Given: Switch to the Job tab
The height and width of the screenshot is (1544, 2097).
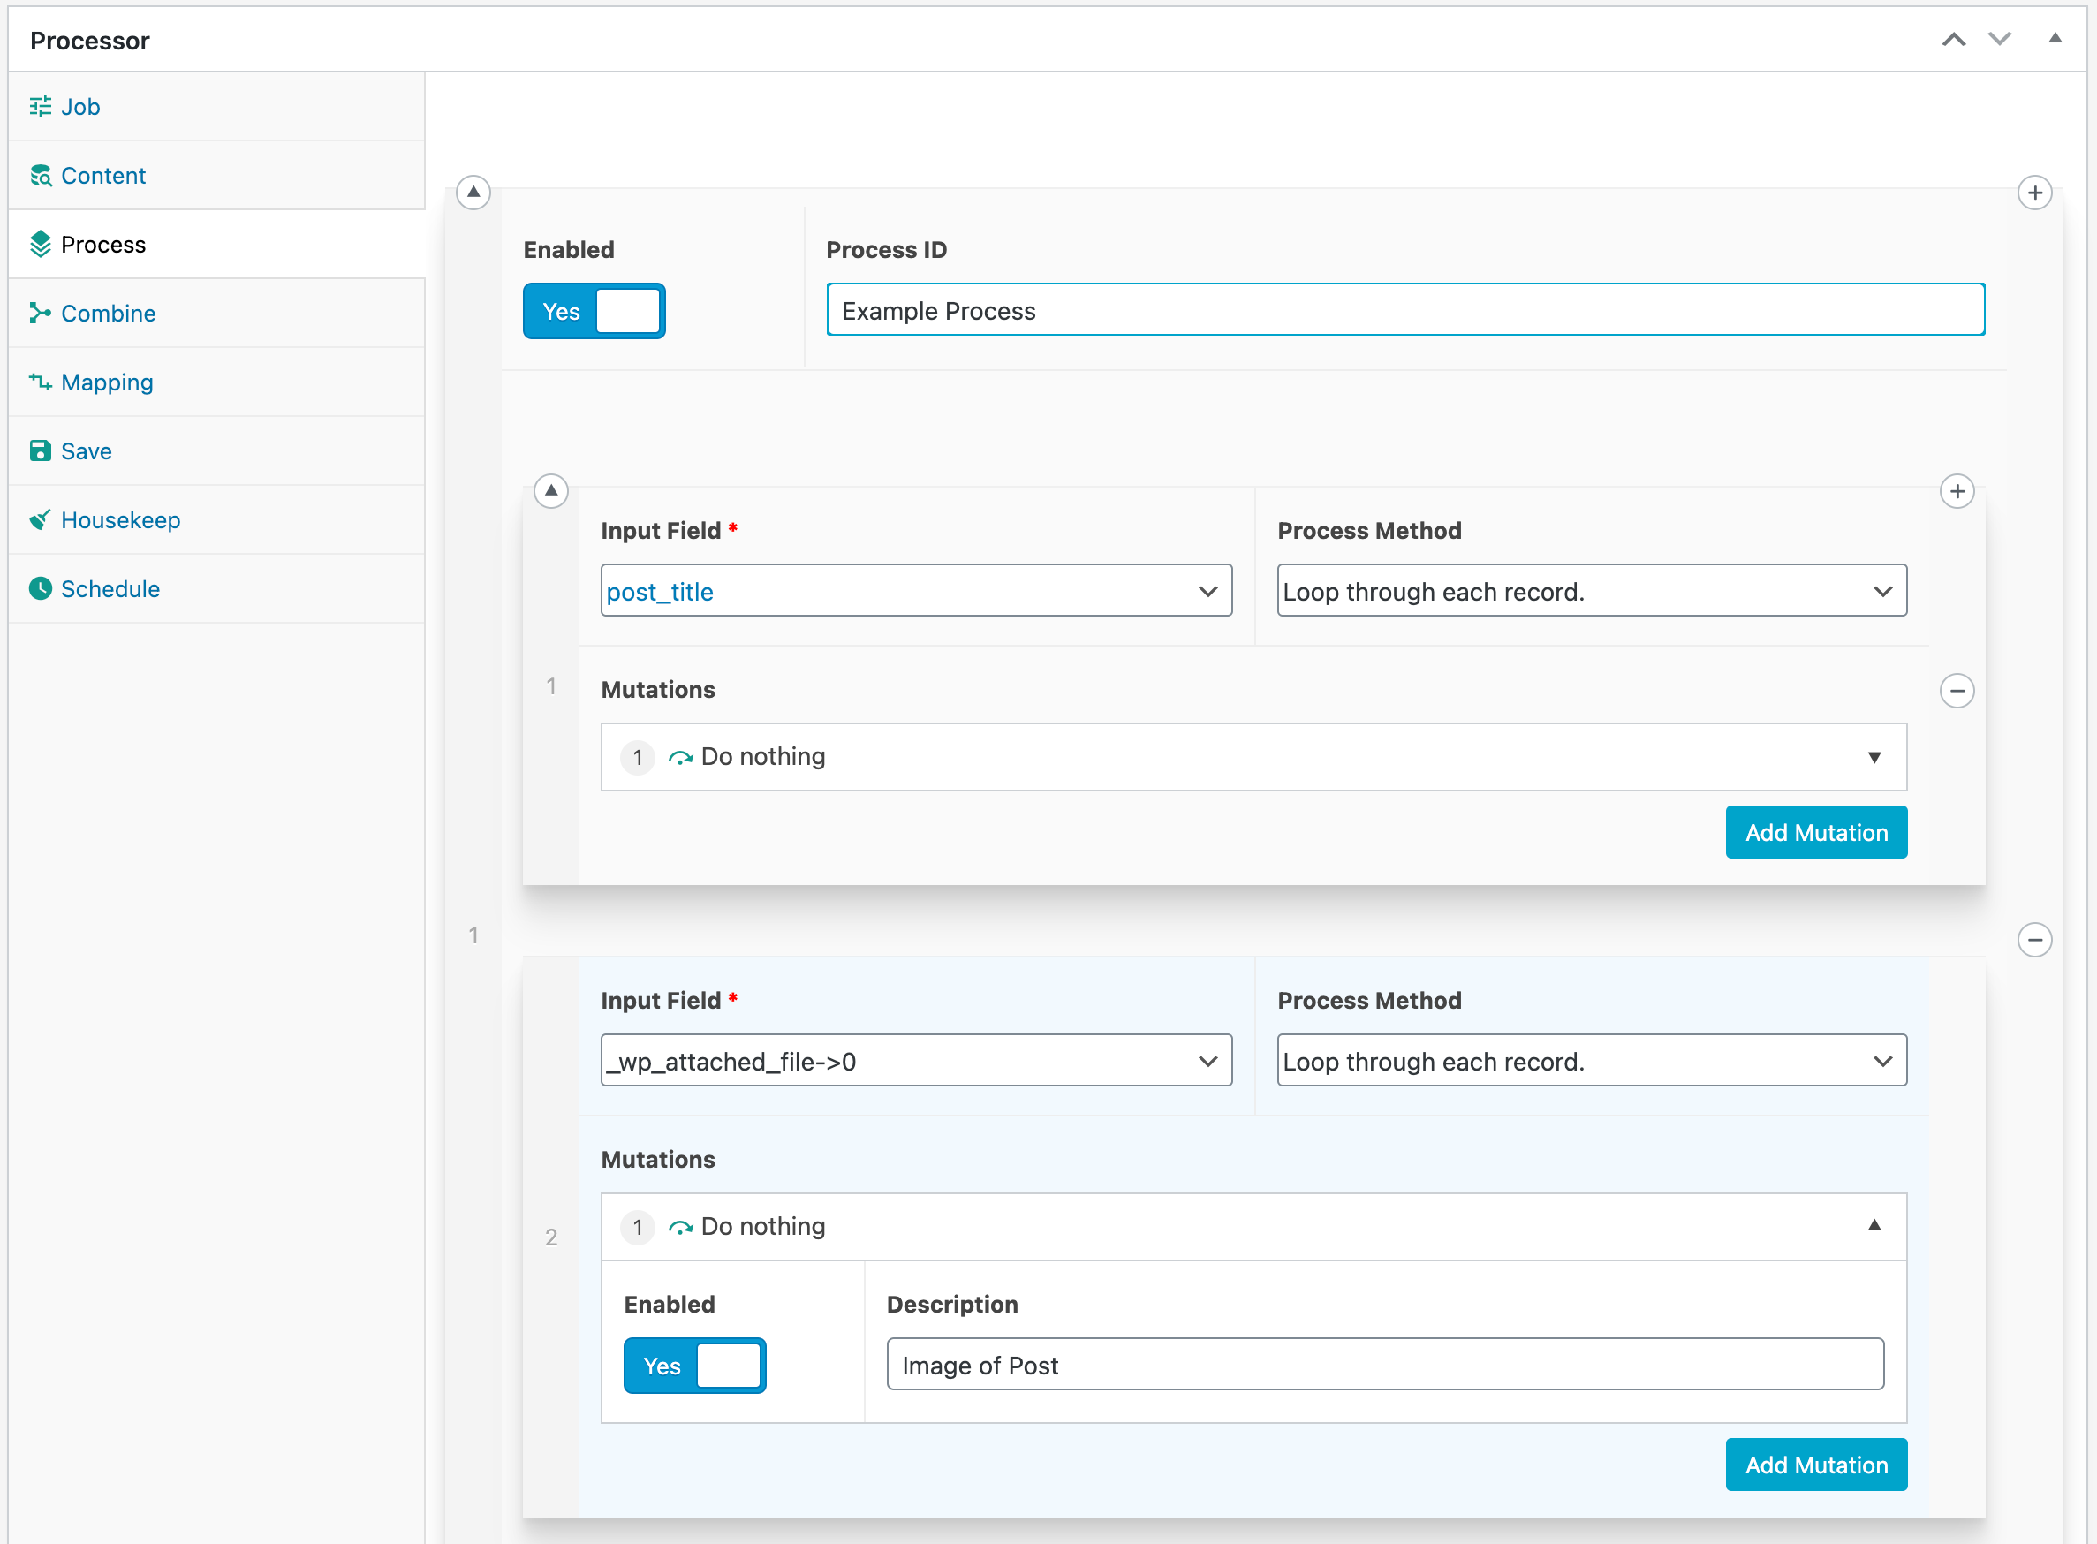Looking at the screenshot, I should 216,107.
